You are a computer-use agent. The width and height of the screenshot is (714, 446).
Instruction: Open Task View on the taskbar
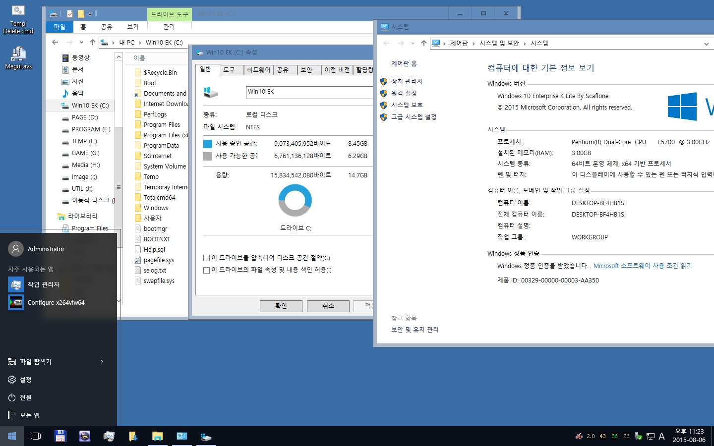pyautogui.click(x=36, y=436)
